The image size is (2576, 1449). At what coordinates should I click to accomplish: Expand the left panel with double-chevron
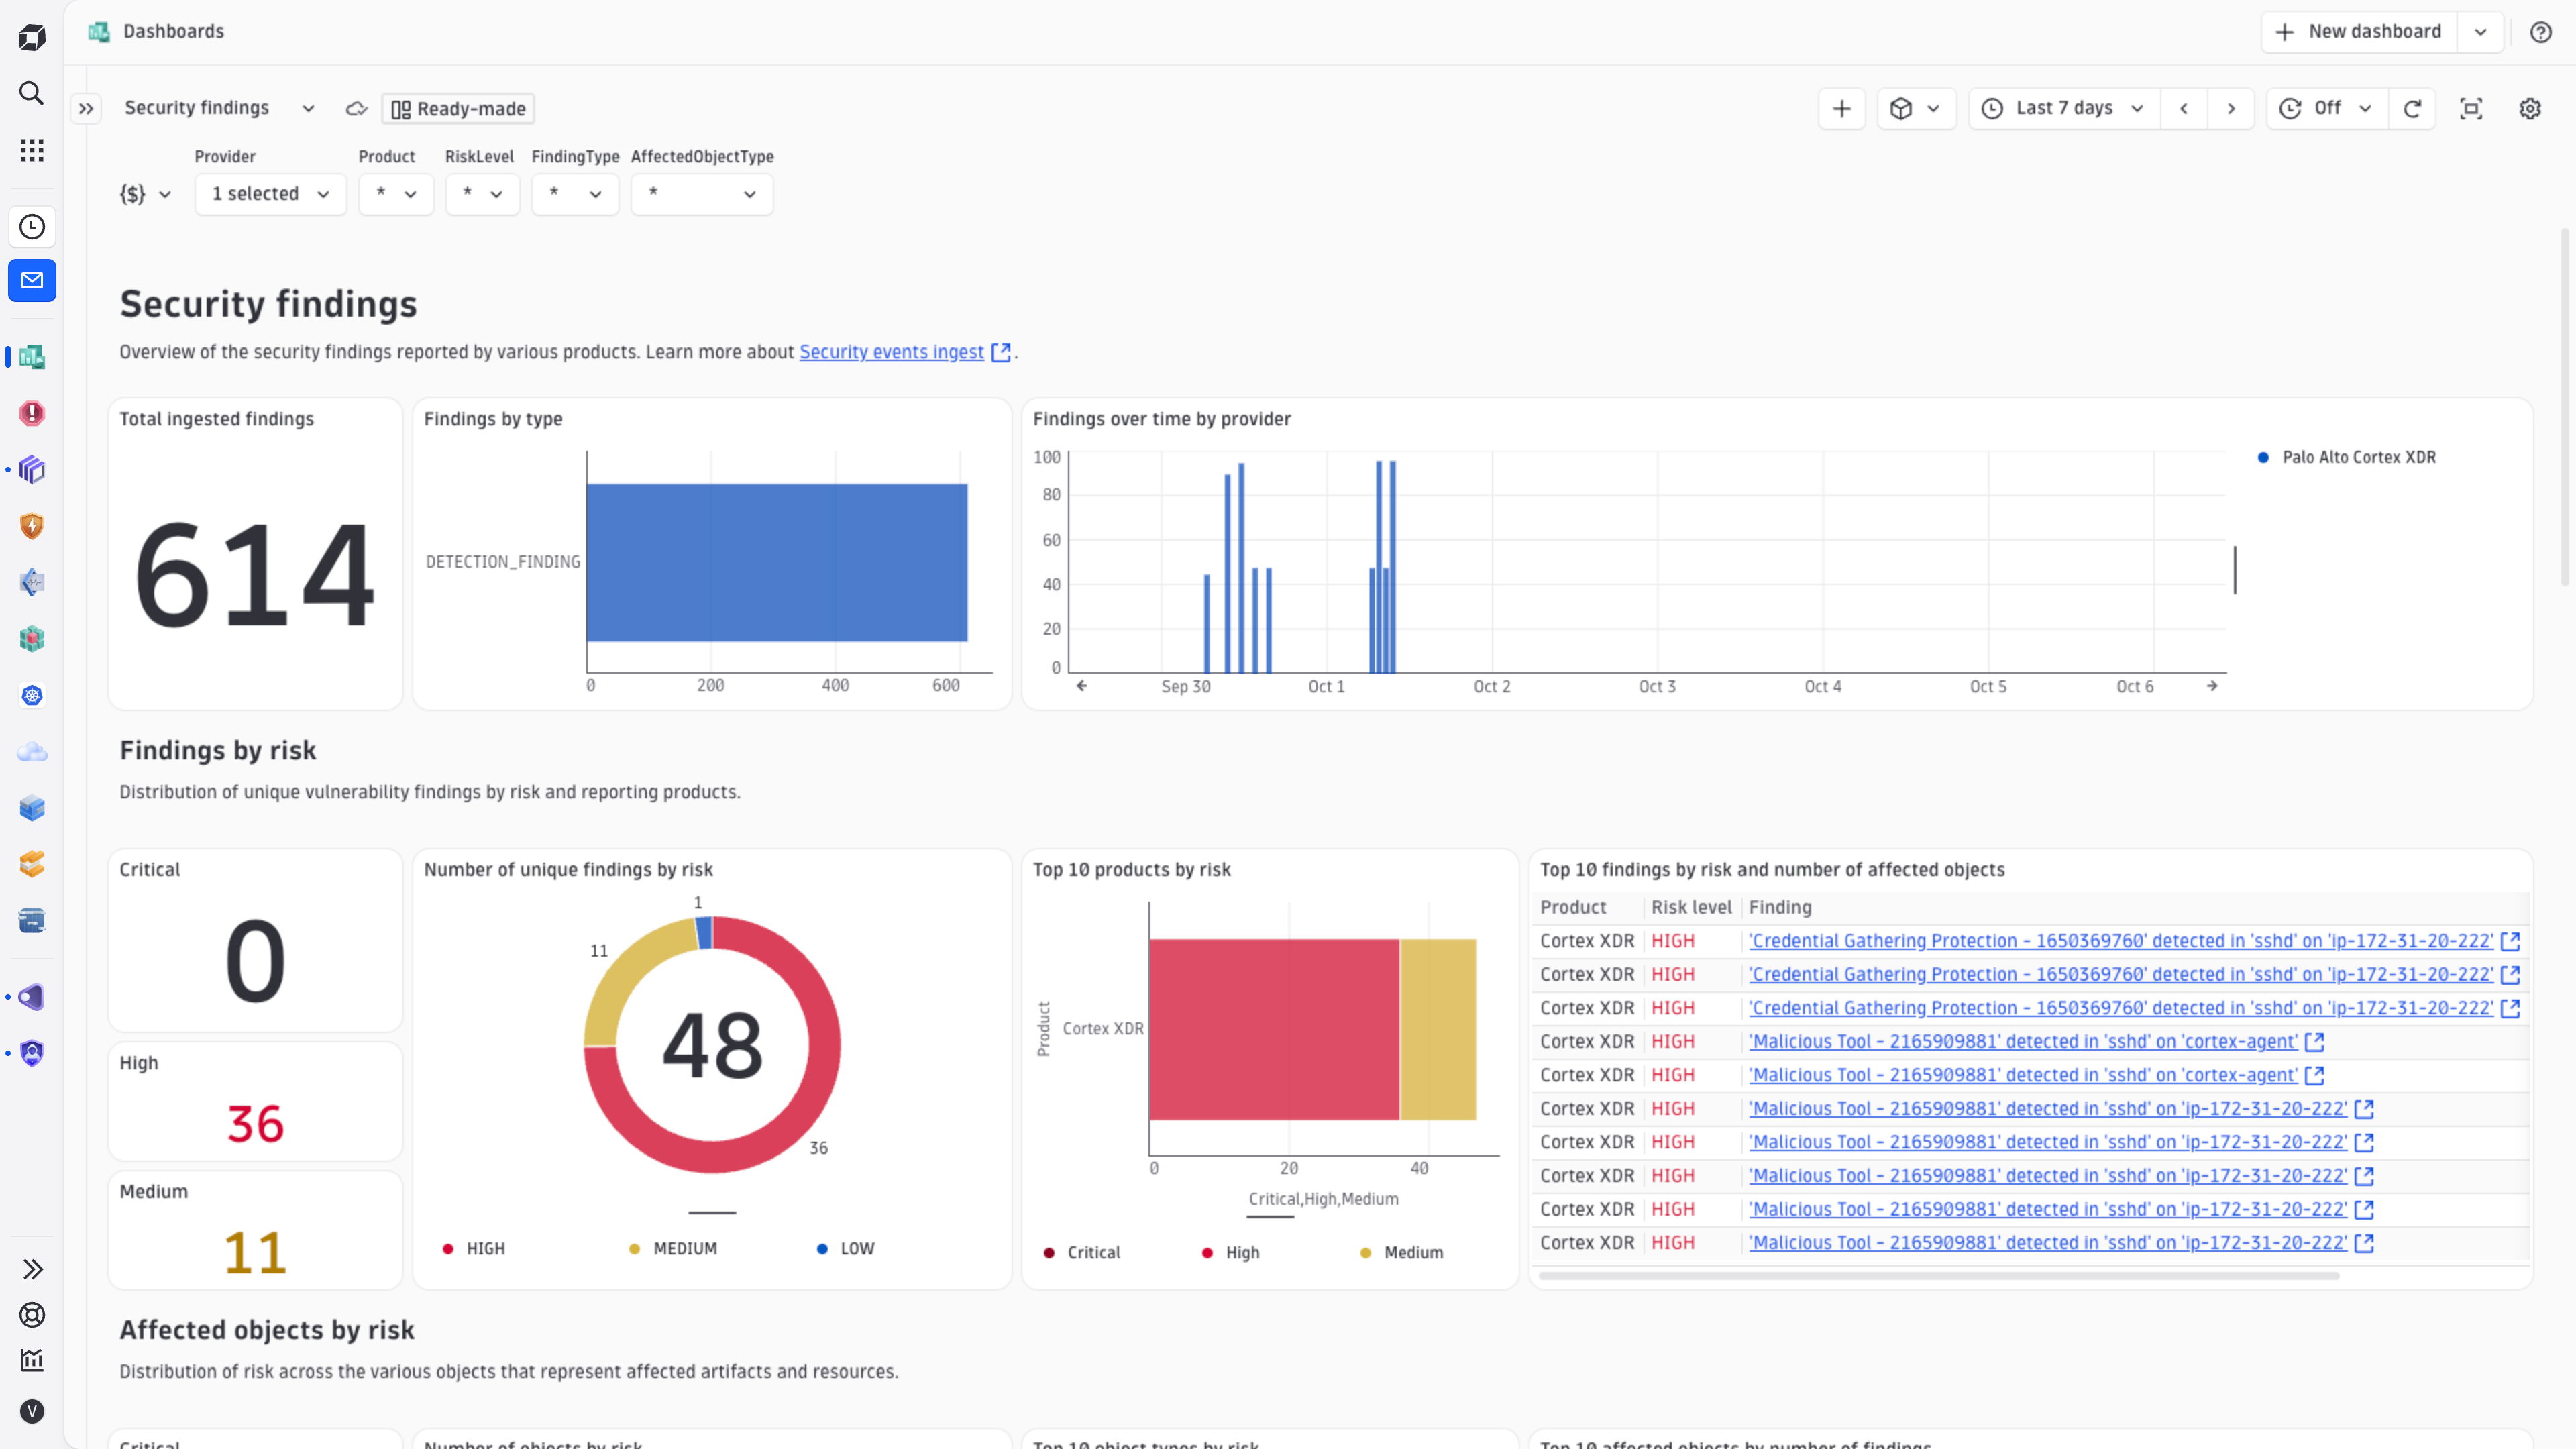pyautogui.click(x=86, y=109)
